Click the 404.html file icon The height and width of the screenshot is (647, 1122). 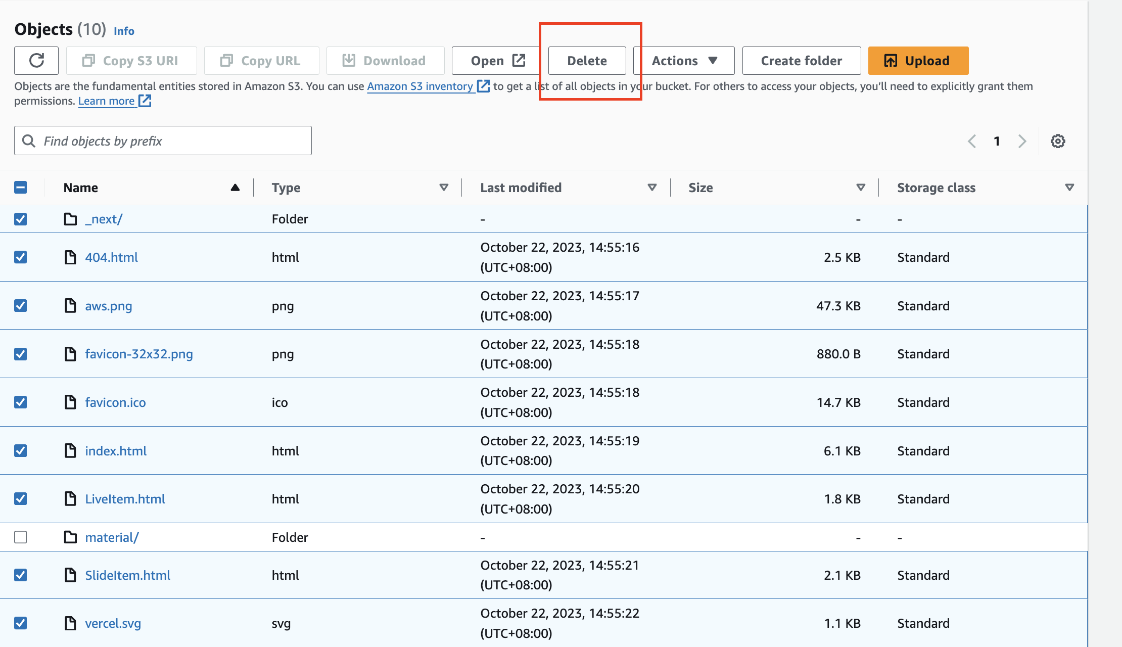[70, 257]
